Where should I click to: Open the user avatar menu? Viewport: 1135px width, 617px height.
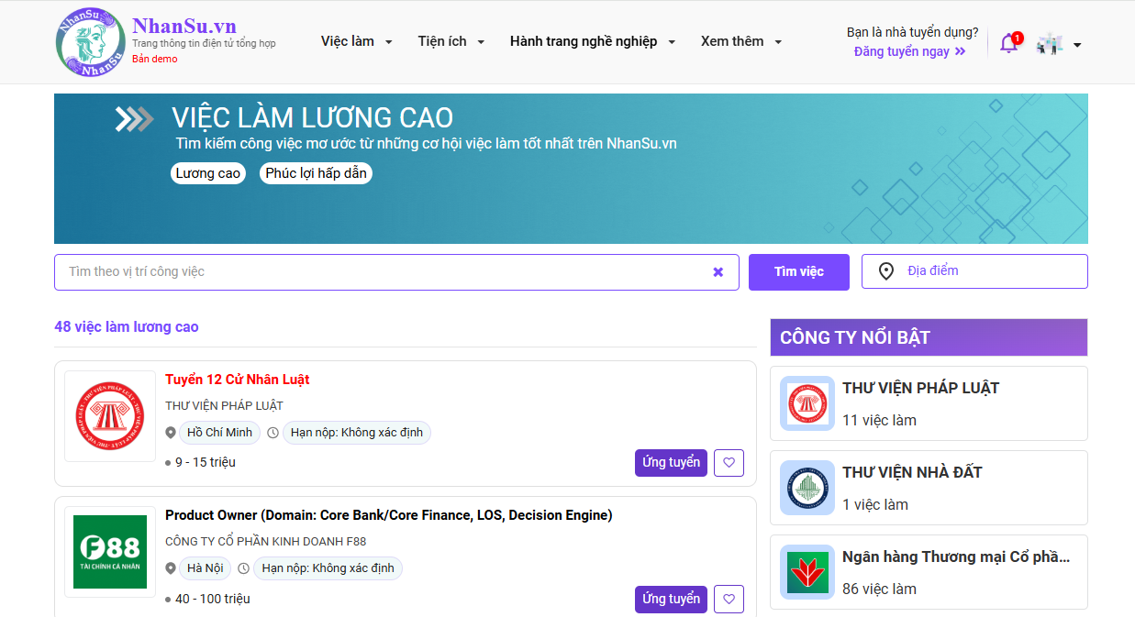coord(1059,43)
